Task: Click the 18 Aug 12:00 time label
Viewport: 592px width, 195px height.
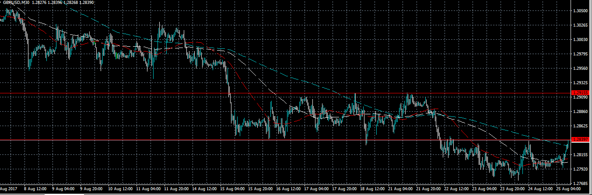Action: [x=372, y=190]
